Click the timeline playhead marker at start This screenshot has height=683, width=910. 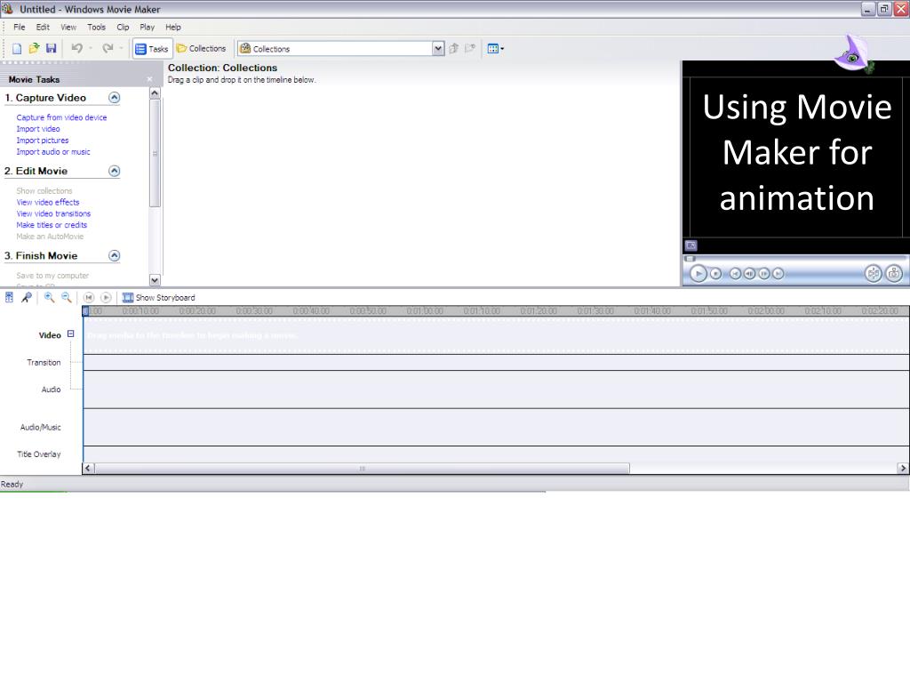(x=85, y=311)
